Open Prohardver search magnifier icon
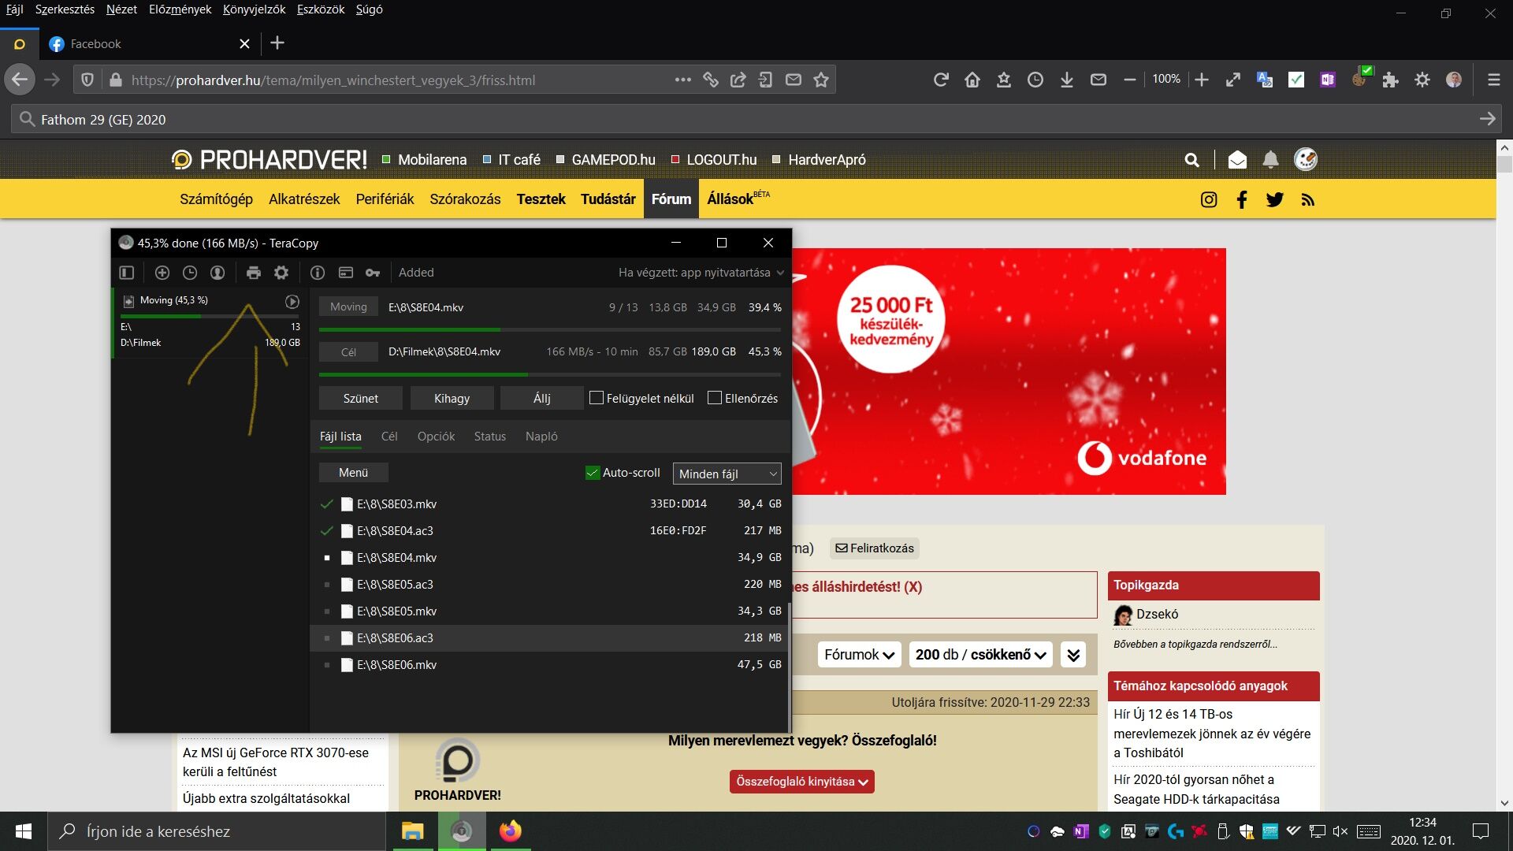Screen dimensions: 1513x851 coord(1191,160)
